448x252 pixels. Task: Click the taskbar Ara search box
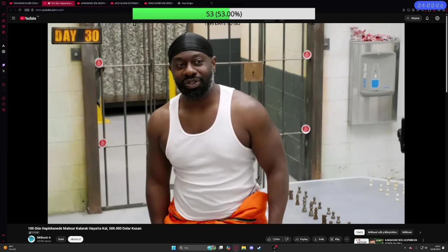tap(198, 248)
